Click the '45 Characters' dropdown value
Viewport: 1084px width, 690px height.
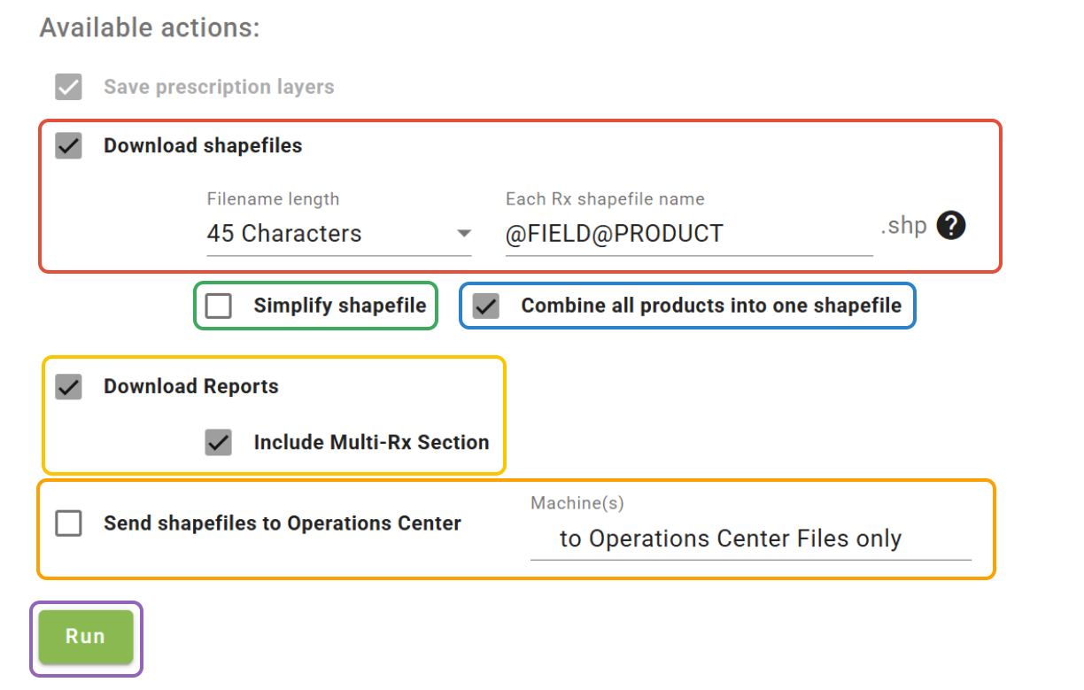pos(284,234)
